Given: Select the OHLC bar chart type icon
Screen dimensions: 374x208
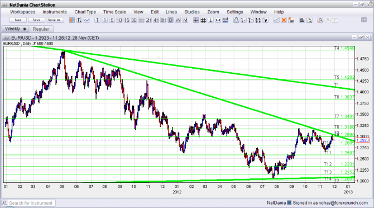Looking at the screenshot, I should [x=79, y=20].
